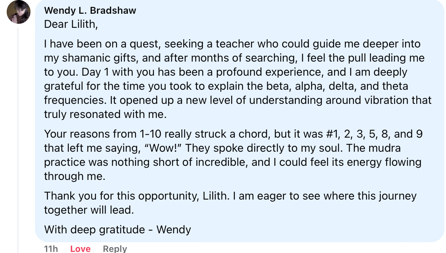The height and width of the screenshot is (253, 446).
Task: Click the phrase "truly resonated with me."
Action: (105, 115)
